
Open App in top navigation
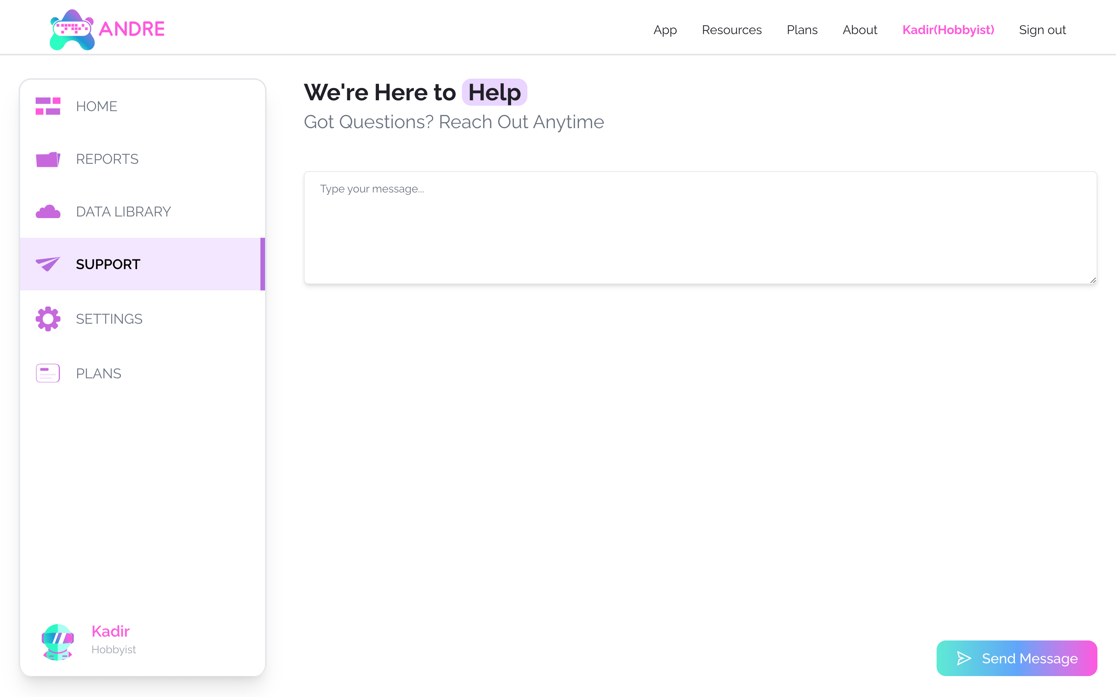[x=665, y=30]
